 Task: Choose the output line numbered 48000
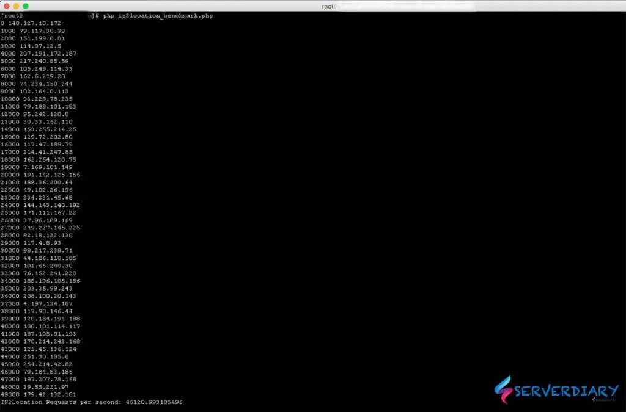(35, 387)
